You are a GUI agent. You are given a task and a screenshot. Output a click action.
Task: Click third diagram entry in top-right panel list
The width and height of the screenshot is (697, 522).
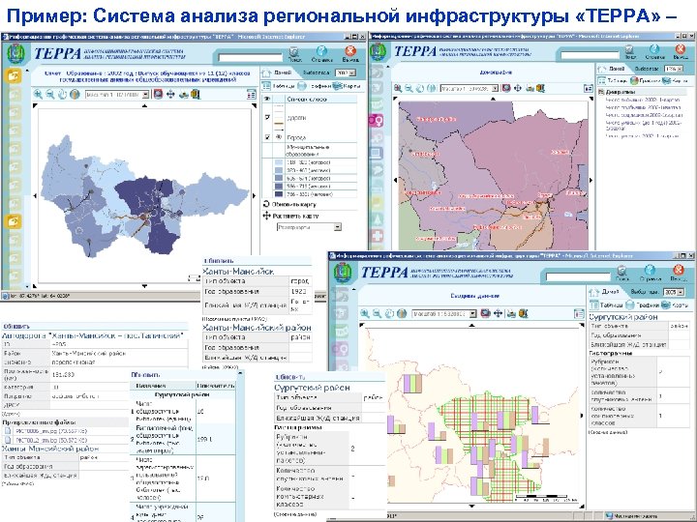click(x=644, y=115)
